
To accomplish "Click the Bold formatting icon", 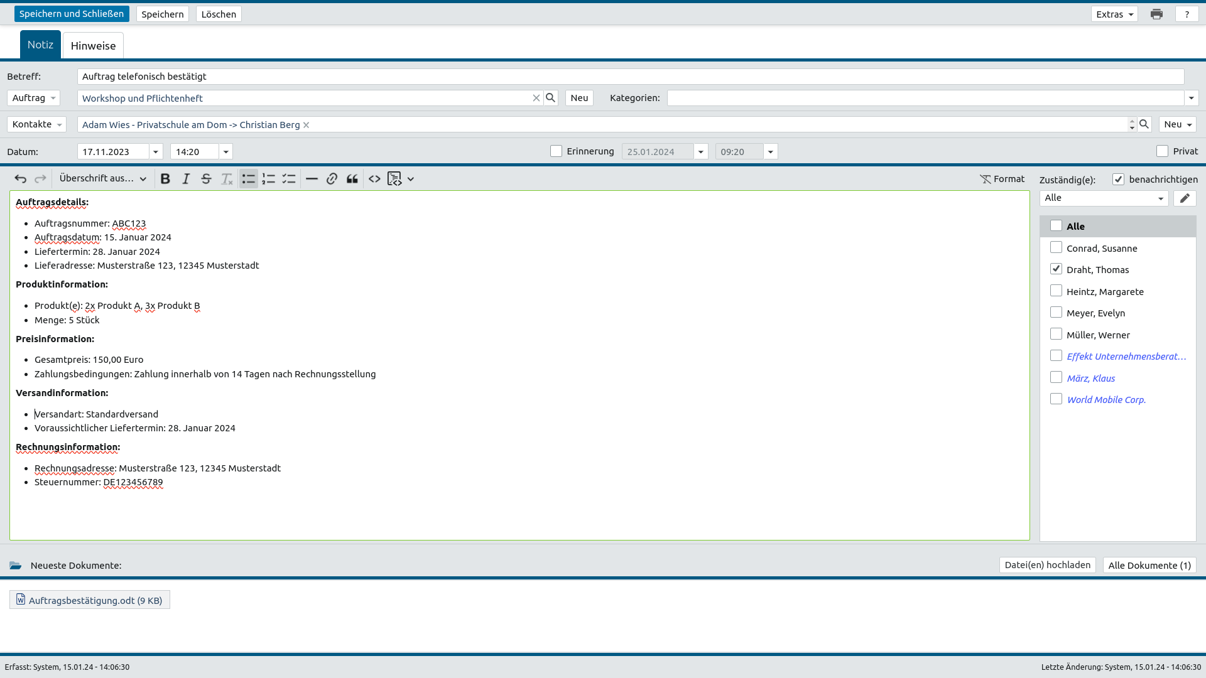I will [165, 179].
